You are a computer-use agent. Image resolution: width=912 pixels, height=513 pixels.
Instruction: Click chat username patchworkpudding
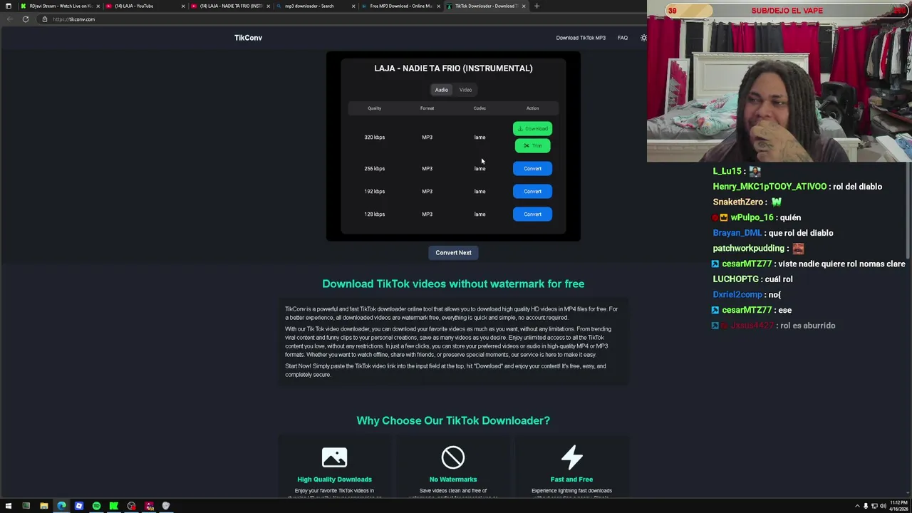tap(748, 249)
